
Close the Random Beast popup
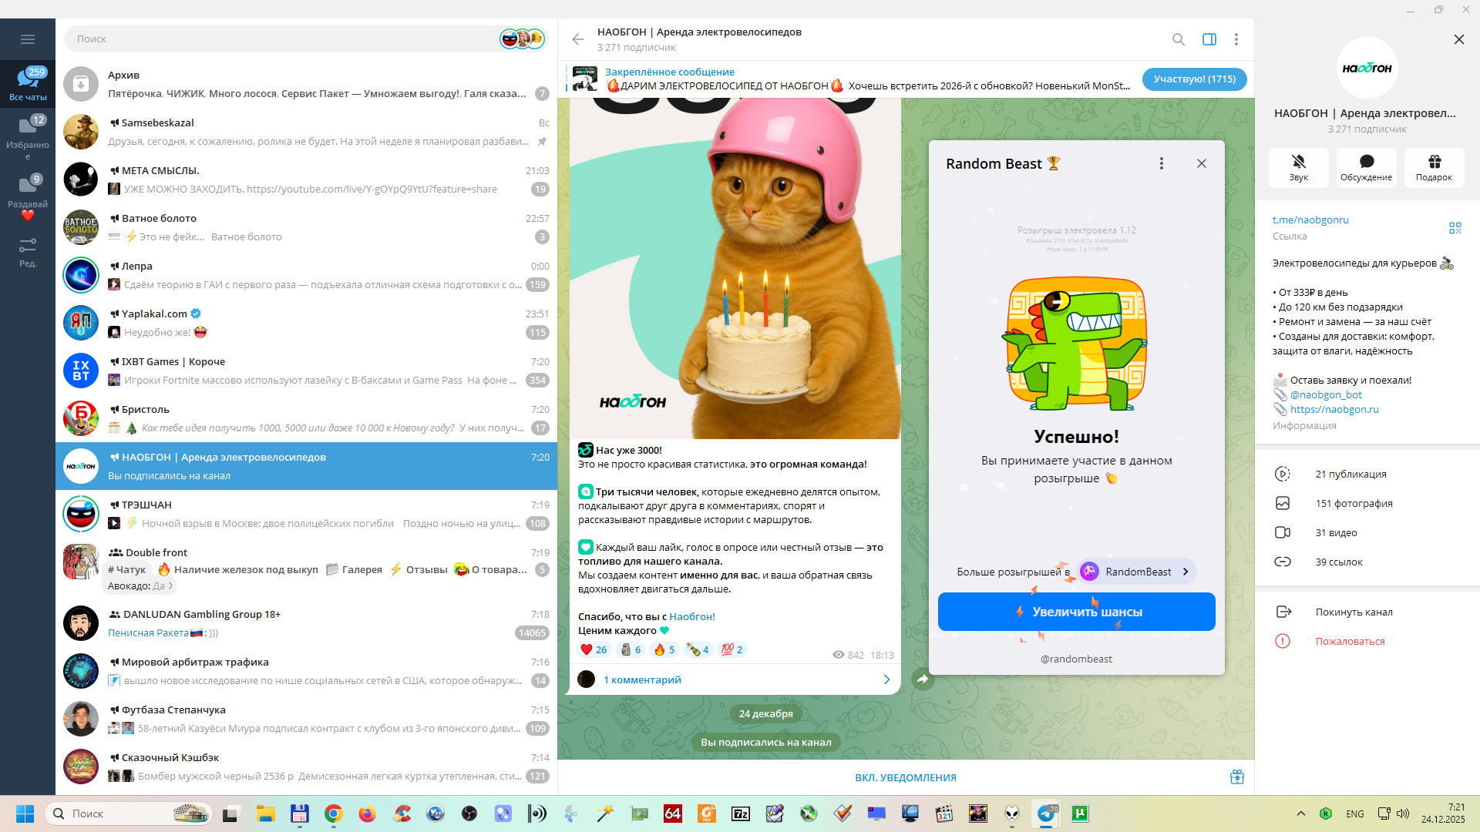click(1201, 163)
